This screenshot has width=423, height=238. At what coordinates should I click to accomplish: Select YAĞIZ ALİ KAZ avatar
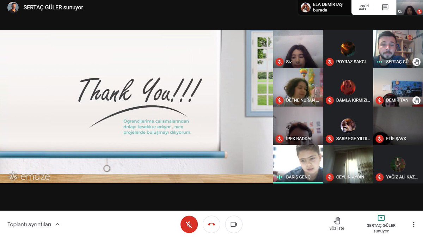click(398, 164)
